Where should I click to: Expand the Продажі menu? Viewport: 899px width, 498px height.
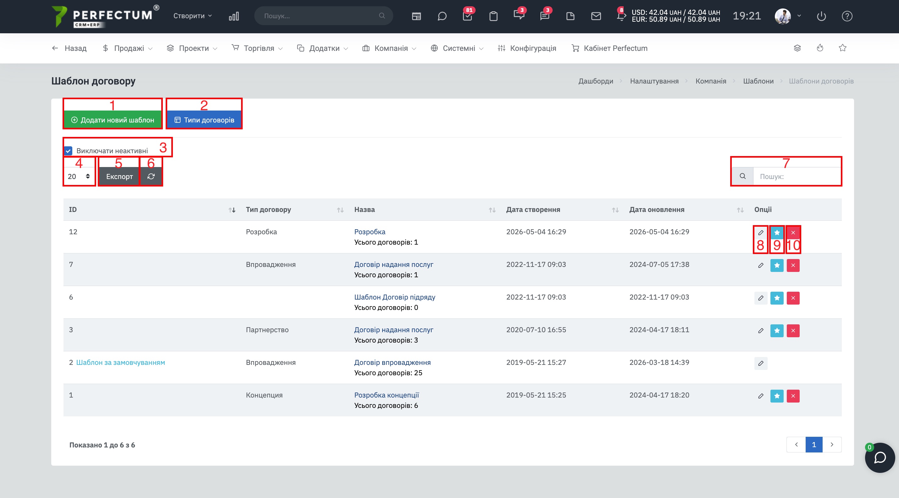coord(128,48)
